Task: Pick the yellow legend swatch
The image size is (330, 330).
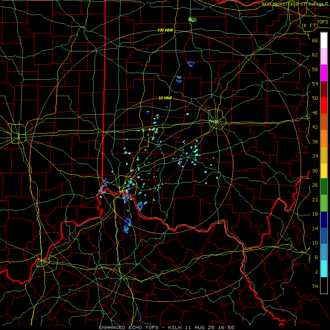Action: [x=324, y=171]
